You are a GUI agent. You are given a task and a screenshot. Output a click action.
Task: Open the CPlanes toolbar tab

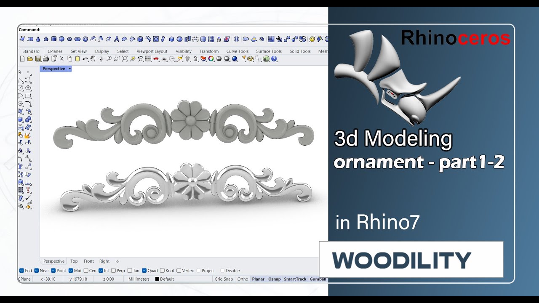(x=55, y=51)
